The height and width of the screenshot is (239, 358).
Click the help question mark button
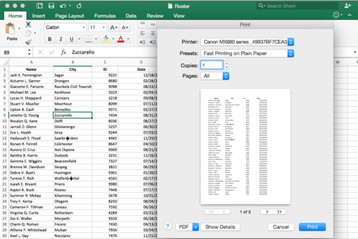[168, 227]
